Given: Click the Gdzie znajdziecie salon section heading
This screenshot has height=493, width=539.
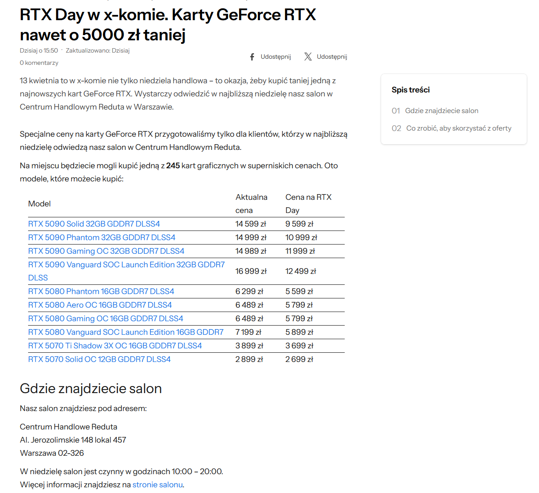Looking at the screenshot, I should pyautogui.click(x=91, y=389).
